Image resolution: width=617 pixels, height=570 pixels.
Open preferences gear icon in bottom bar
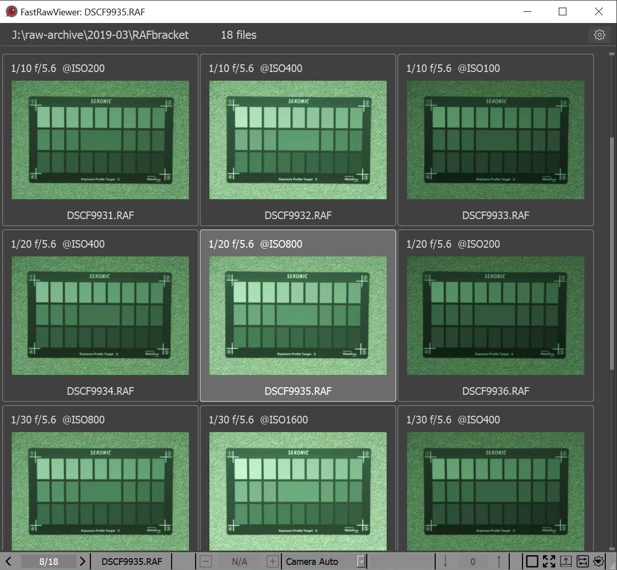click(599, 561)
